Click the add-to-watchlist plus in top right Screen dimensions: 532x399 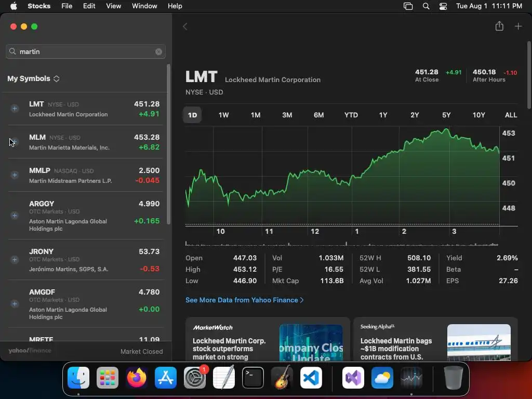pyautogui.click(x=518, y=26)
